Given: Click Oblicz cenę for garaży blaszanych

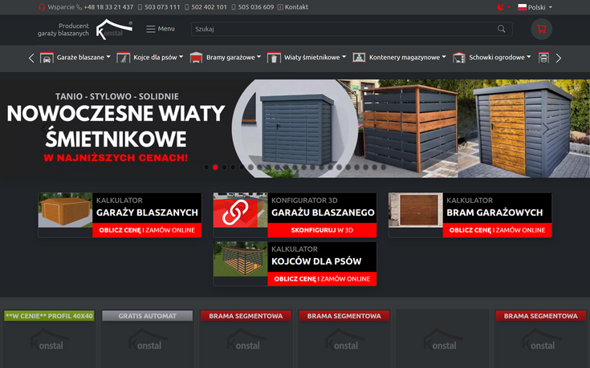Looking at the screenshot, I should coord(135,230).
